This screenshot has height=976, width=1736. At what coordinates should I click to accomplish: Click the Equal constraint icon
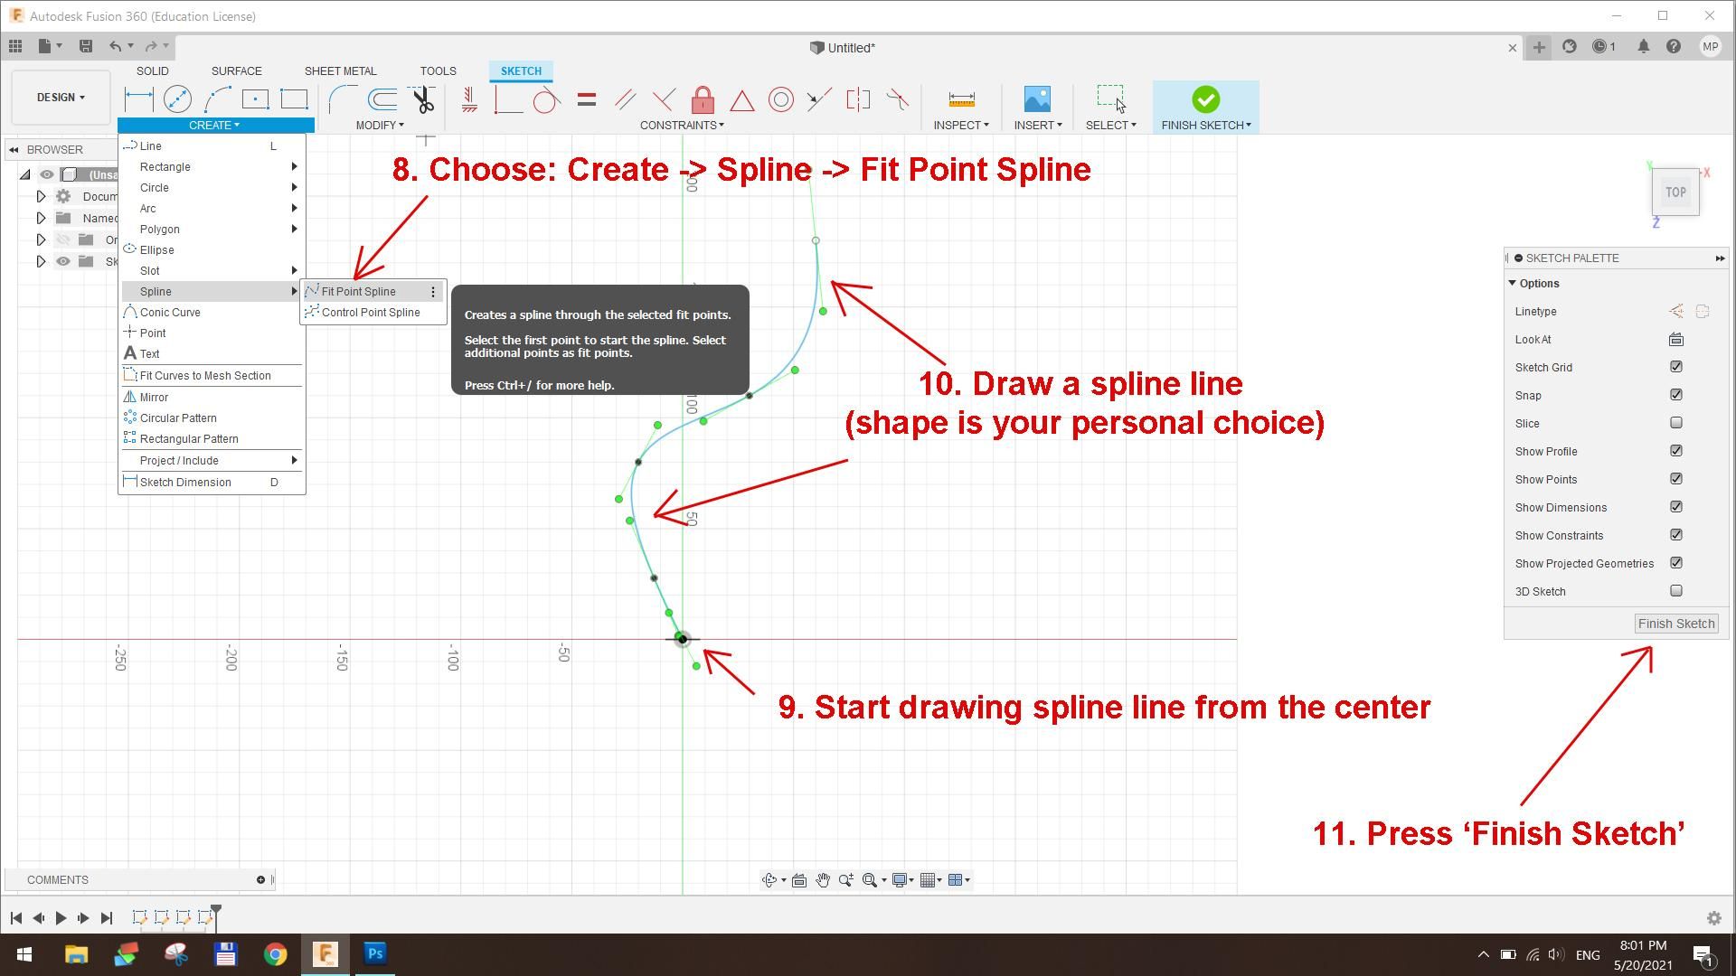587,99
